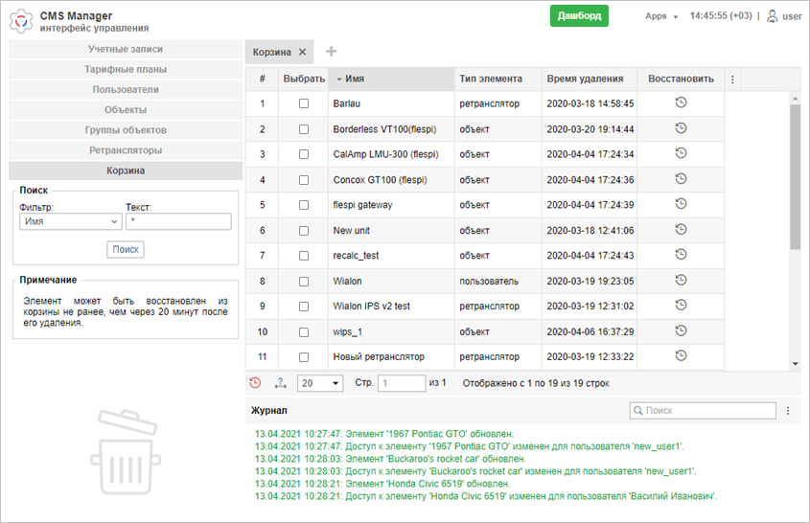The width and height of the screenshot is (810, 523).
Task: Expand the Apps dropdown menu
Action: coord(661,16)
